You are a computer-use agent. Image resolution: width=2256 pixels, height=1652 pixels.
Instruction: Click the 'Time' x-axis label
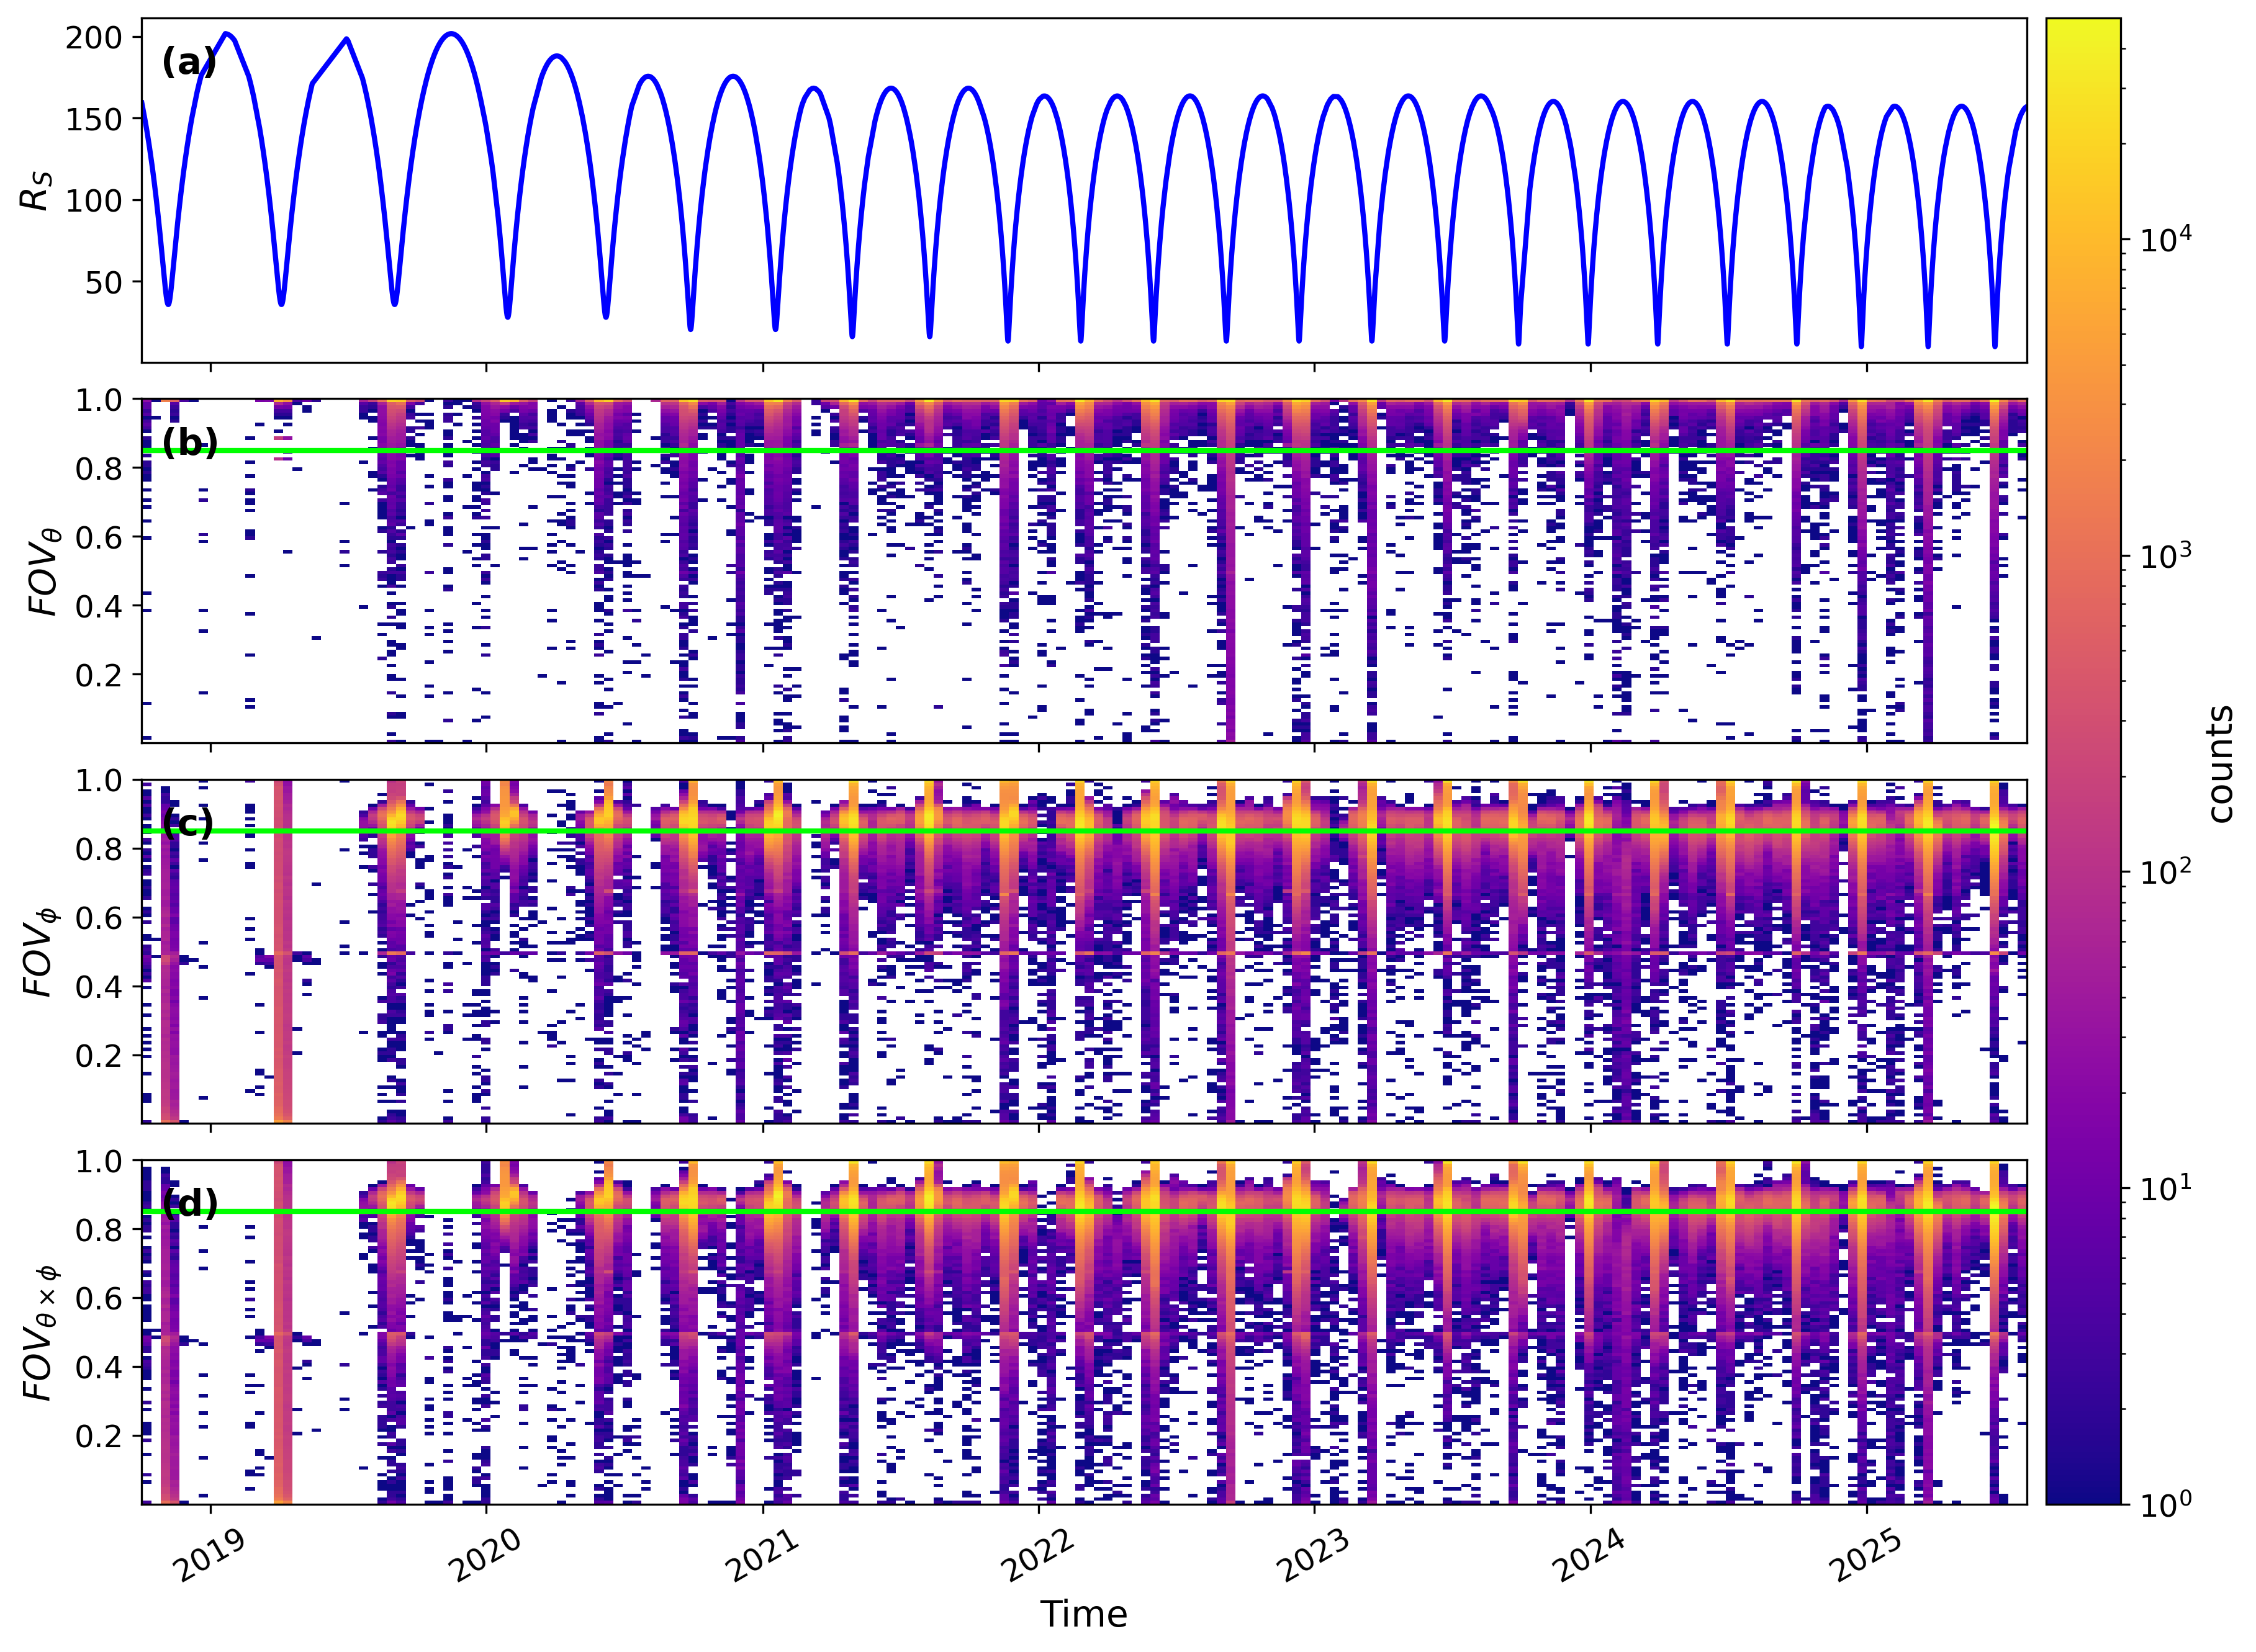click(1083, 1614)
